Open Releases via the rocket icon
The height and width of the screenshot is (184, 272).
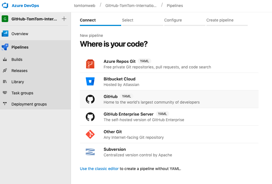click(5, 71)
